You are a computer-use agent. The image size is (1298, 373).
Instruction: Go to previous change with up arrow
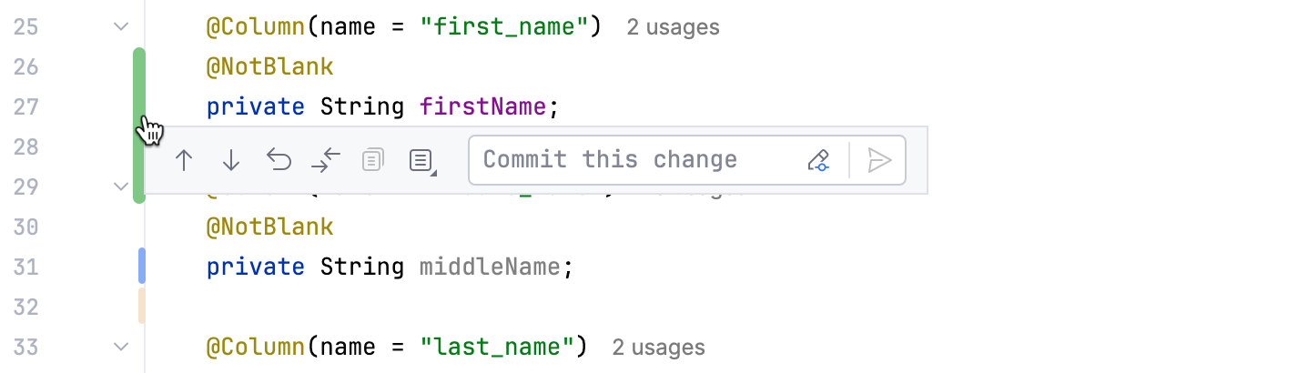(x=184, y=161)
